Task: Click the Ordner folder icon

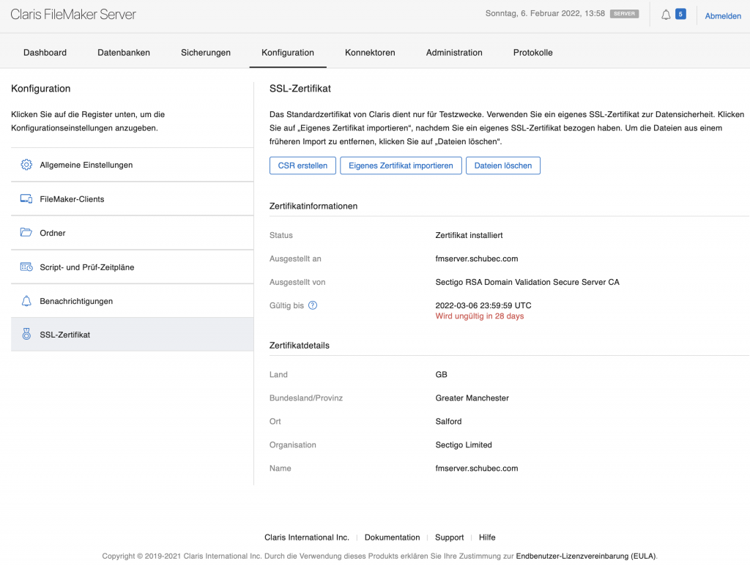Action: coord(26,233)
